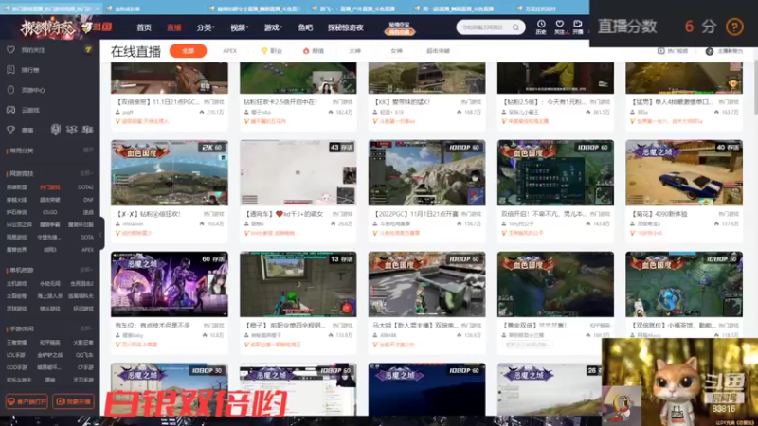
Task: Click the Douyu logo
Action: [98, 27]
